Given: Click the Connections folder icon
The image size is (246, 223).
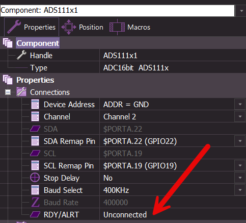Looking at the screenshot, I should (21, 92).
